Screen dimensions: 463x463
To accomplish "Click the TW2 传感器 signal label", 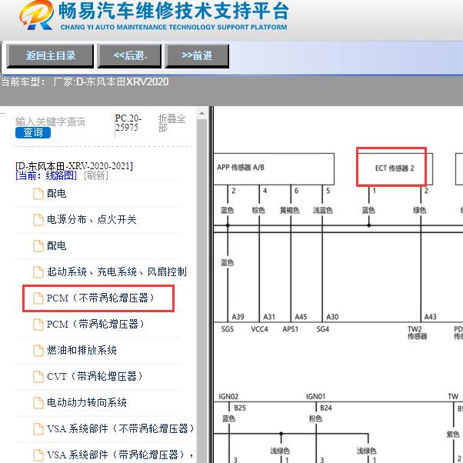I will pos(417,333).
